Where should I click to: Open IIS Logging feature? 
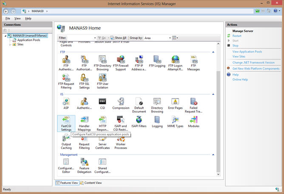point(157,122)
